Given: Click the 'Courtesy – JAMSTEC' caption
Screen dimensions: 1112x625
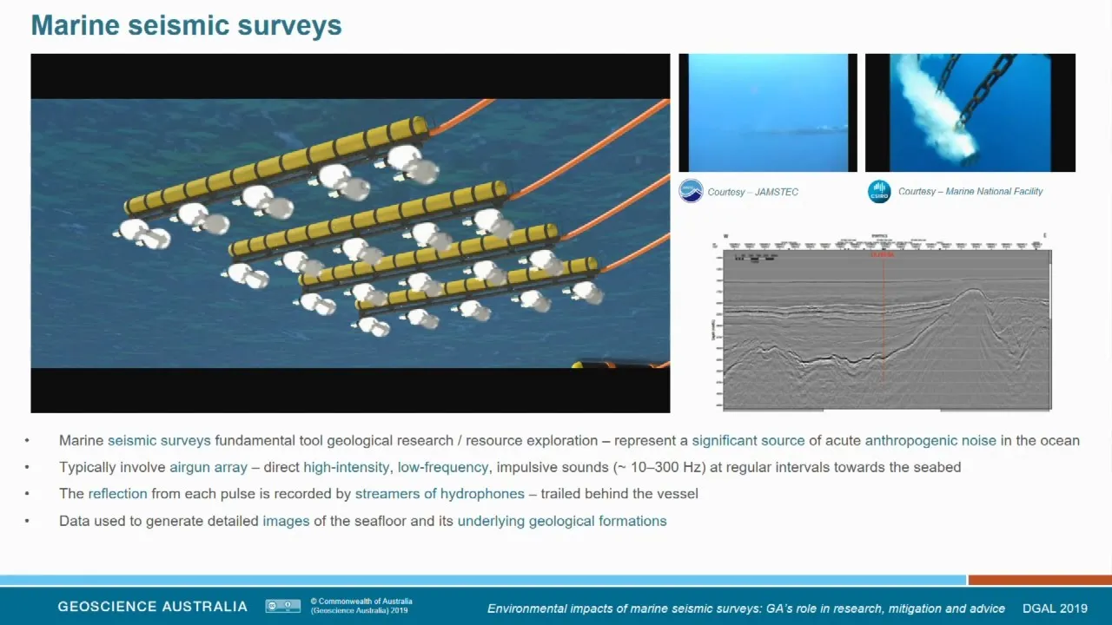Looking at the screenshot, I should pyautogui.click(x=752, y=192).
